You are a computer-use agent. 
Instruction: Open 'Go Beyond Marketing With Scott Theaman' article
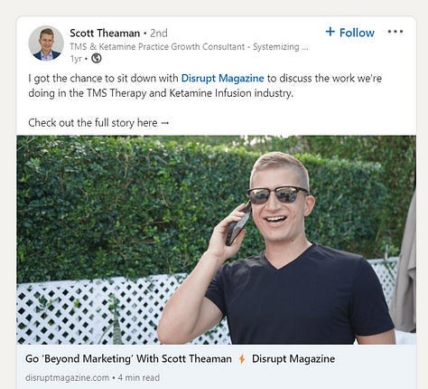[128, 359]
